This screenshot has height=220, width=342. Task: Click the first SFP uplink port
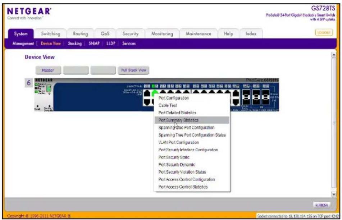pos(246,97)
